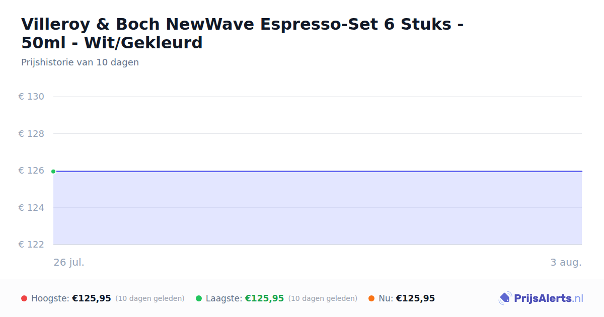The height and width of the screenshot is (317, 604).
Task: Click the € 126 axis label
Action: (x=31, y=171)
